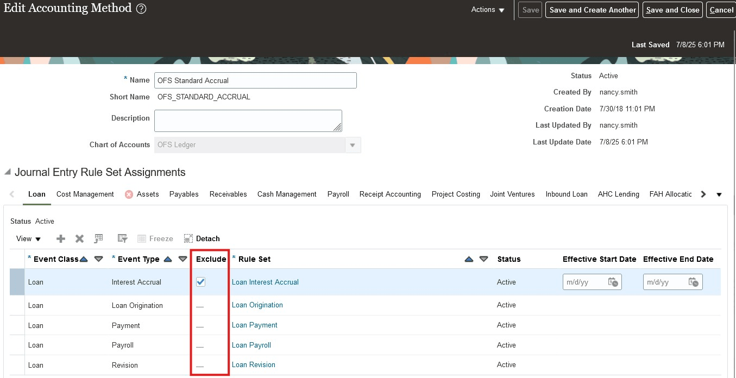The width and height of the screenshot is (736, 378).
Task: Check Exclude on the Payment row
Action: 201,325
